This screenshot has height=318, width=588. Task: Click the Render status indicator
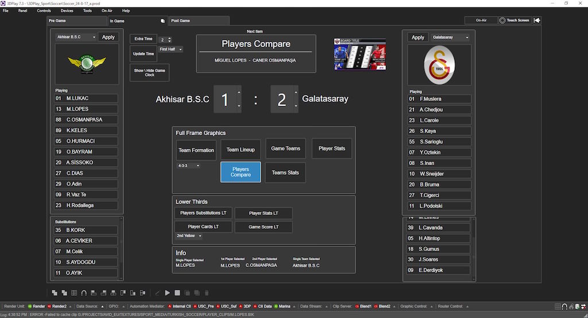(36, 306)
